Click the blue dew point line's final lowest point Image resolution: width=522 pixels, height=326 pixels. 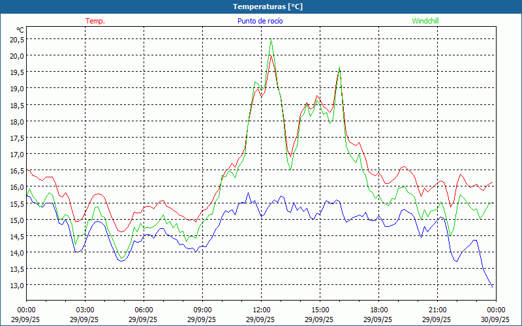493,286
